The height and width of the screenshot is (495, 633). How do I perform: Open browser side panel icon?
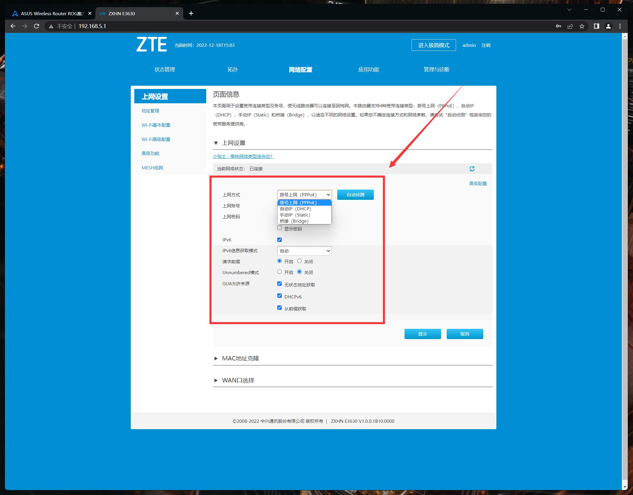pyautogui.click(x=596, y=26)
